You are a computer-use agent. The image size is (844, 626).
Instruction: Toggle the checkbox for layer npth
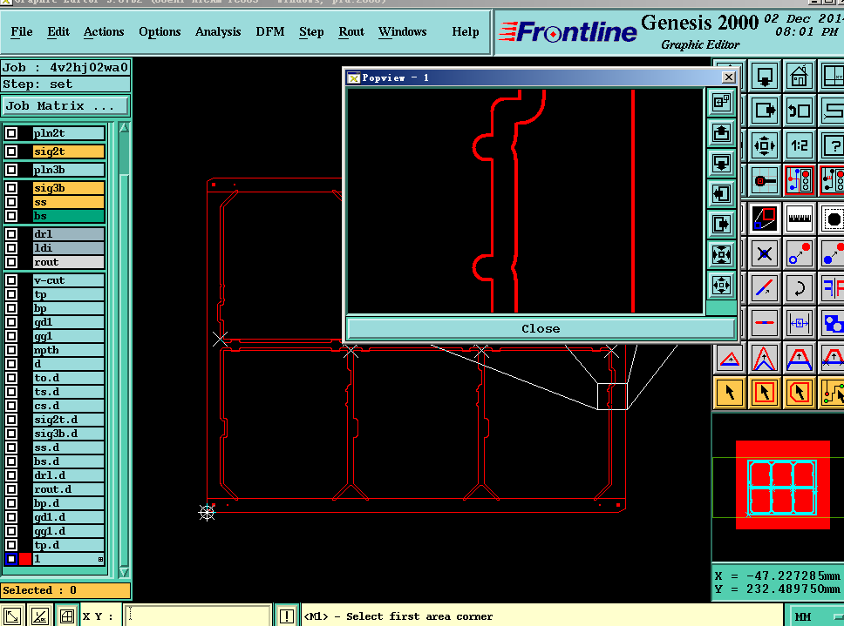pos(11,350)
